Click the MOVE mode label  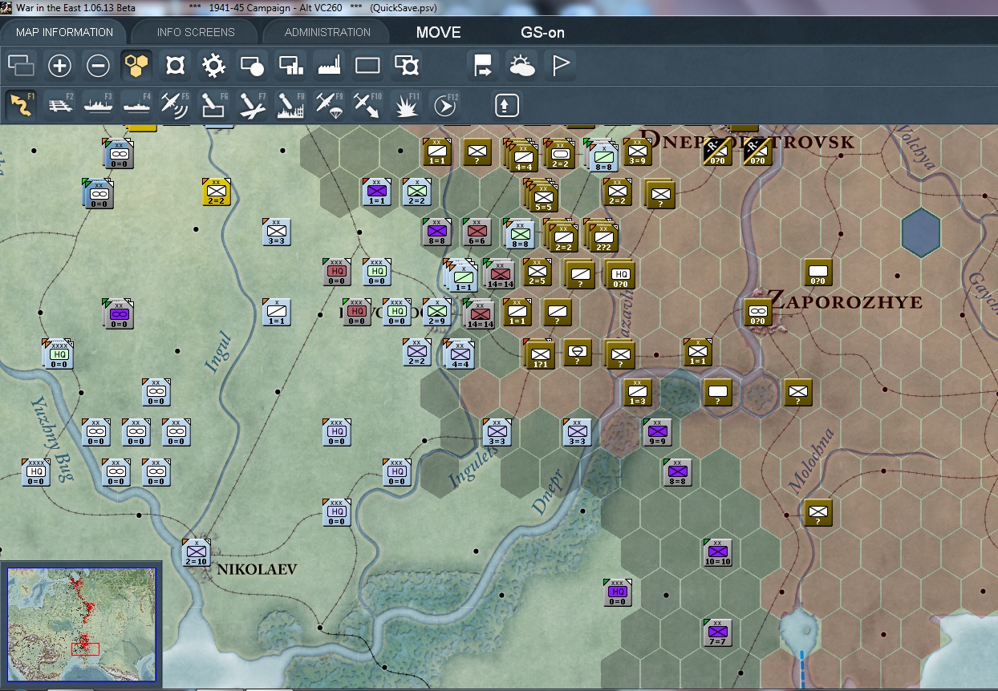439,33
